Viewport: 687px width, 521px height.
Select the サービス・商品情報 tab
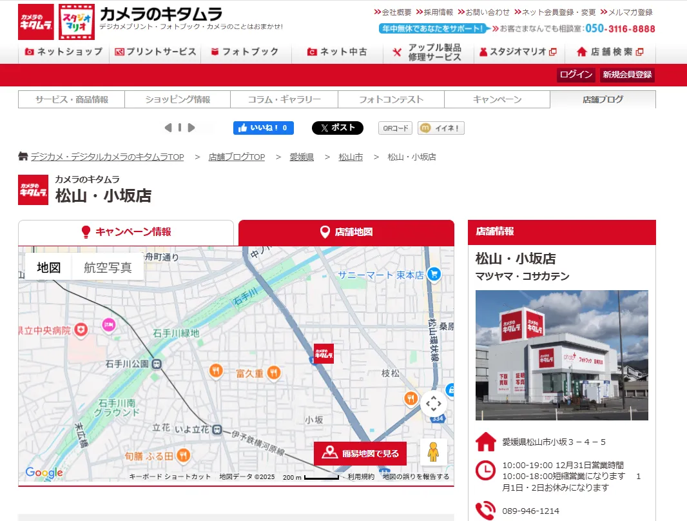[72, 99]
